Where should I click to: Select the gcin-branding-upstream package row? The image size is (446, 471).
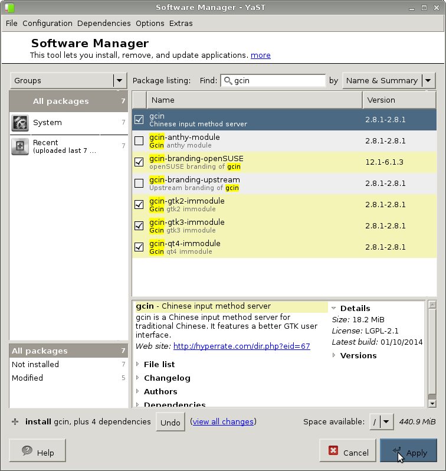(x=284, y=183)
